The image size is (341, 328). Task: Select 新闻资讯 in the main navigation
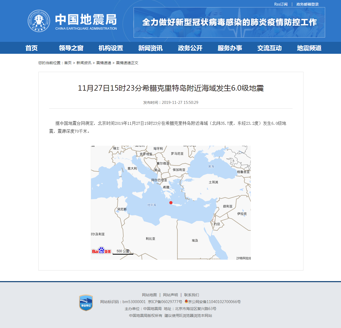[x=151, y=48]
